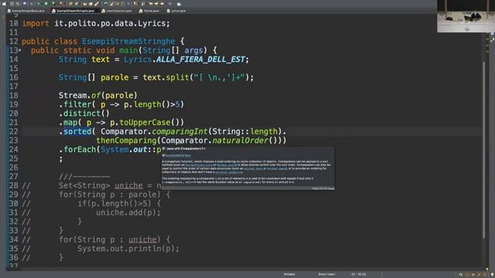Click 'thenComparing' on line 23
Image resolution: width=495 pixels, height=278 pixels.
126,141
